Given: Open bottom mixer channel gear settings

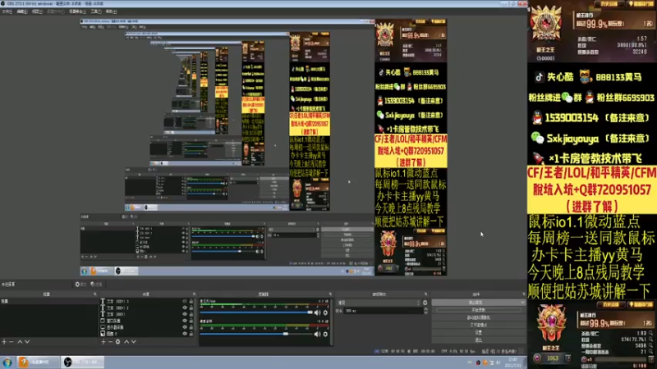Looking at the screenshot, I should 325,334.
